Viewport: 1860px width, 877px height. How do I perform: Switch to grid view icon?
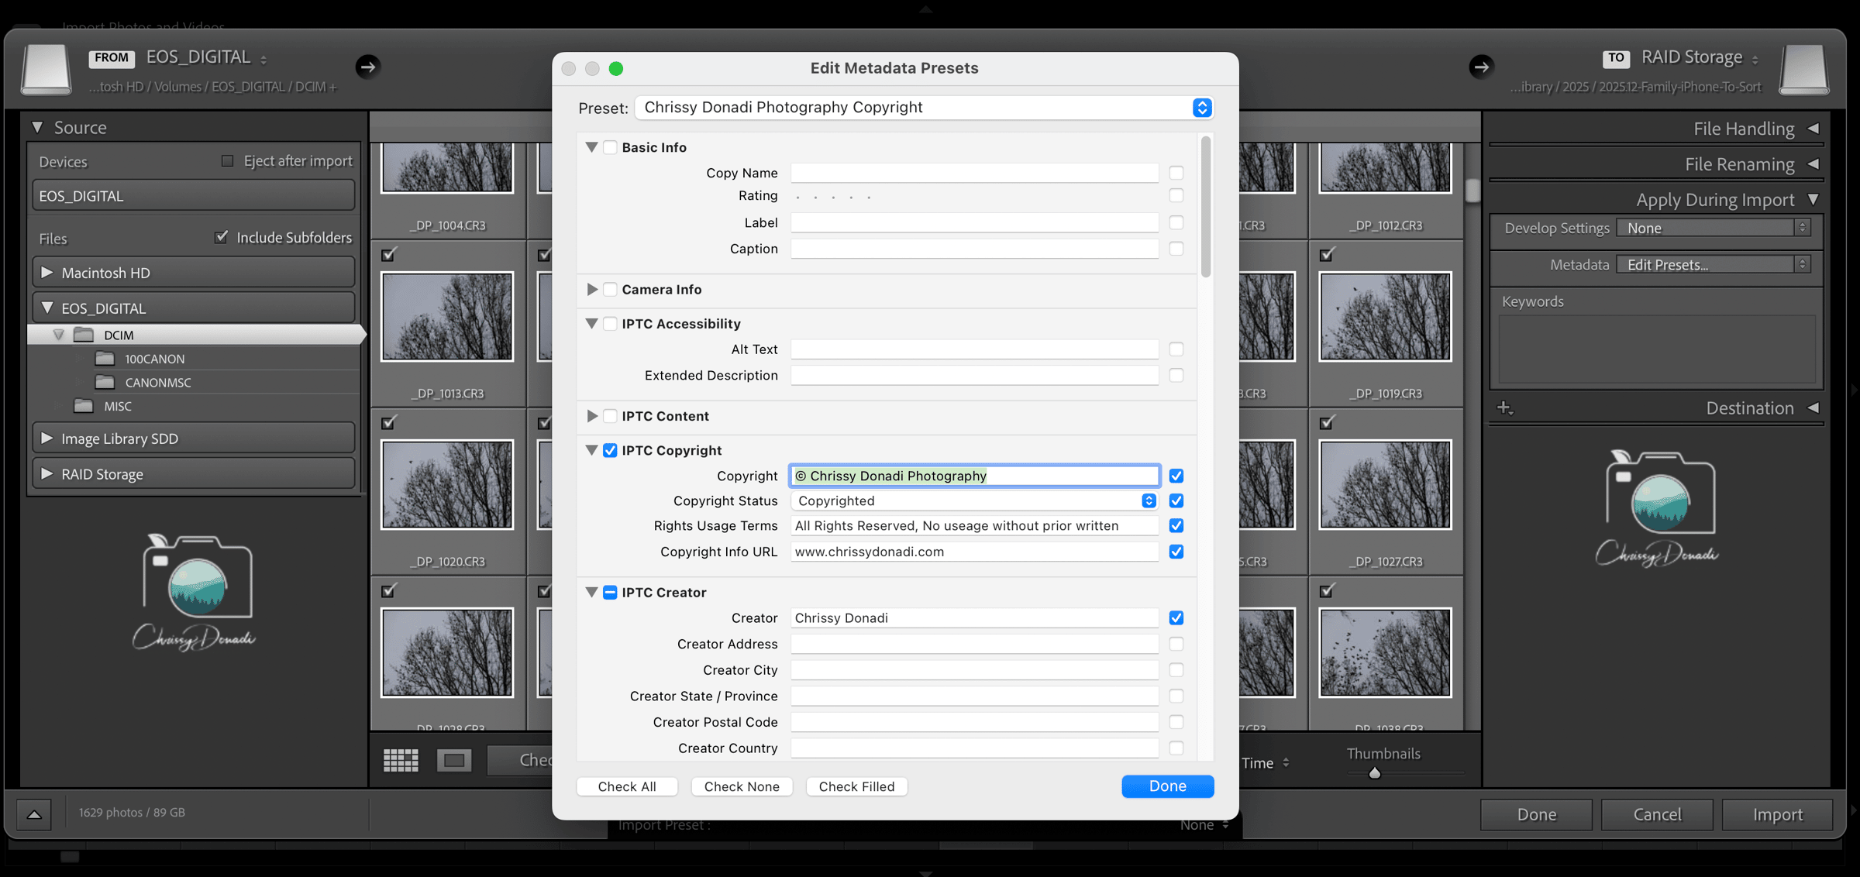coord(401,760)
